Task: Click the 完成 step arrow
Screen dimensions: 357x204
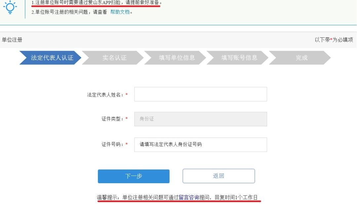Action: coord(300,58)
